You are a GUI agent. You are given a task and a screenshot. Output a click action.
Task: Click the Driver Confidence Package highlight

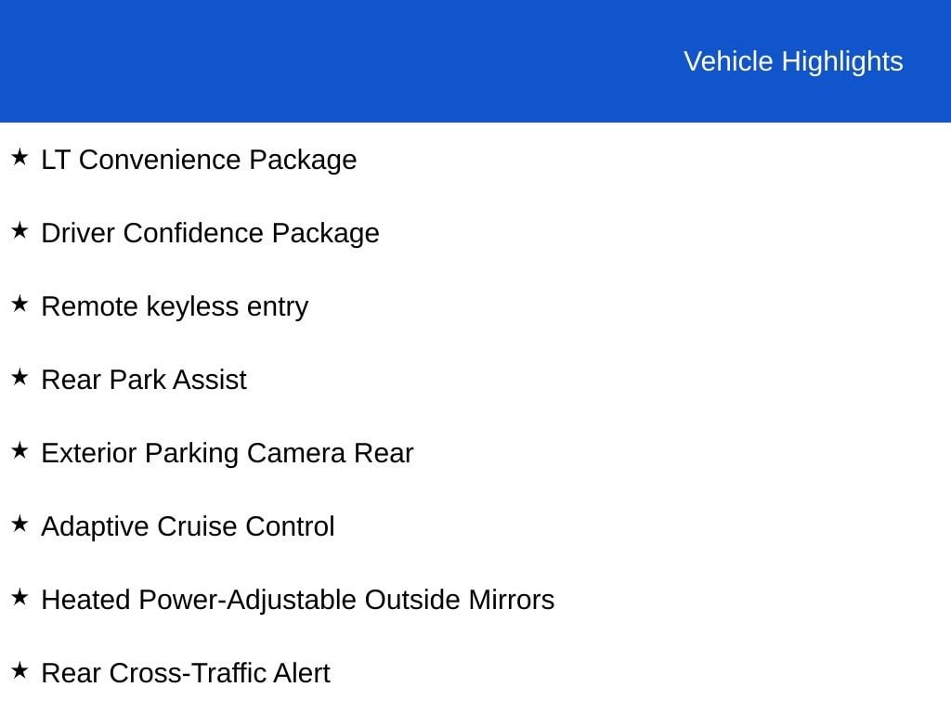coord(210,233)
